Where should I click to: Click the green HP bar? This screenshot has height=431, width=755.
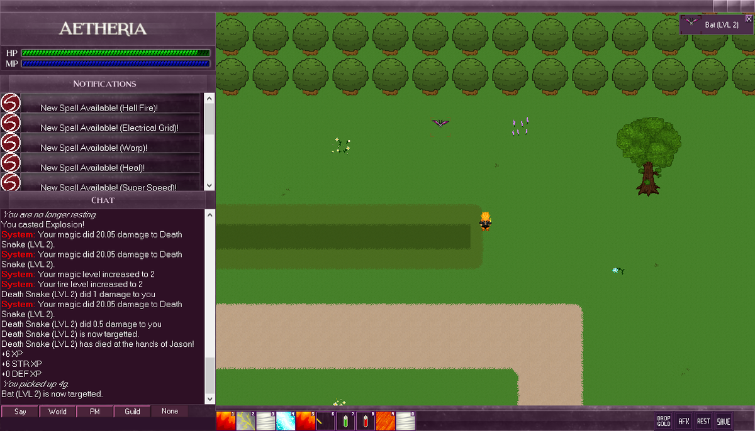[x=115, y=53]
